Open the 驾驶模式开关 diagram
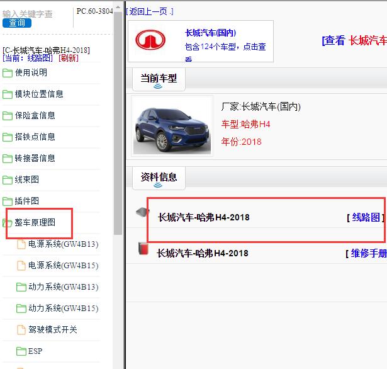 (x=53, y=330)
